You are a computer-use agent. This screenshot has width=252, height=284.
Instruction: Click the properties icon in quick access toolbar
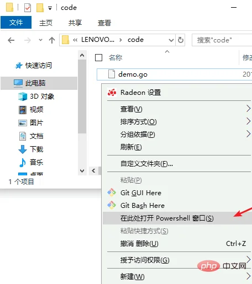pos(28,8)
